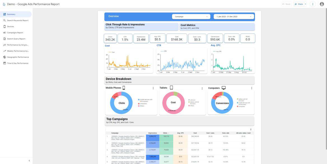Open the Weekly Performance report
This screenshot has width=327, height=164.
click(17, 50)
